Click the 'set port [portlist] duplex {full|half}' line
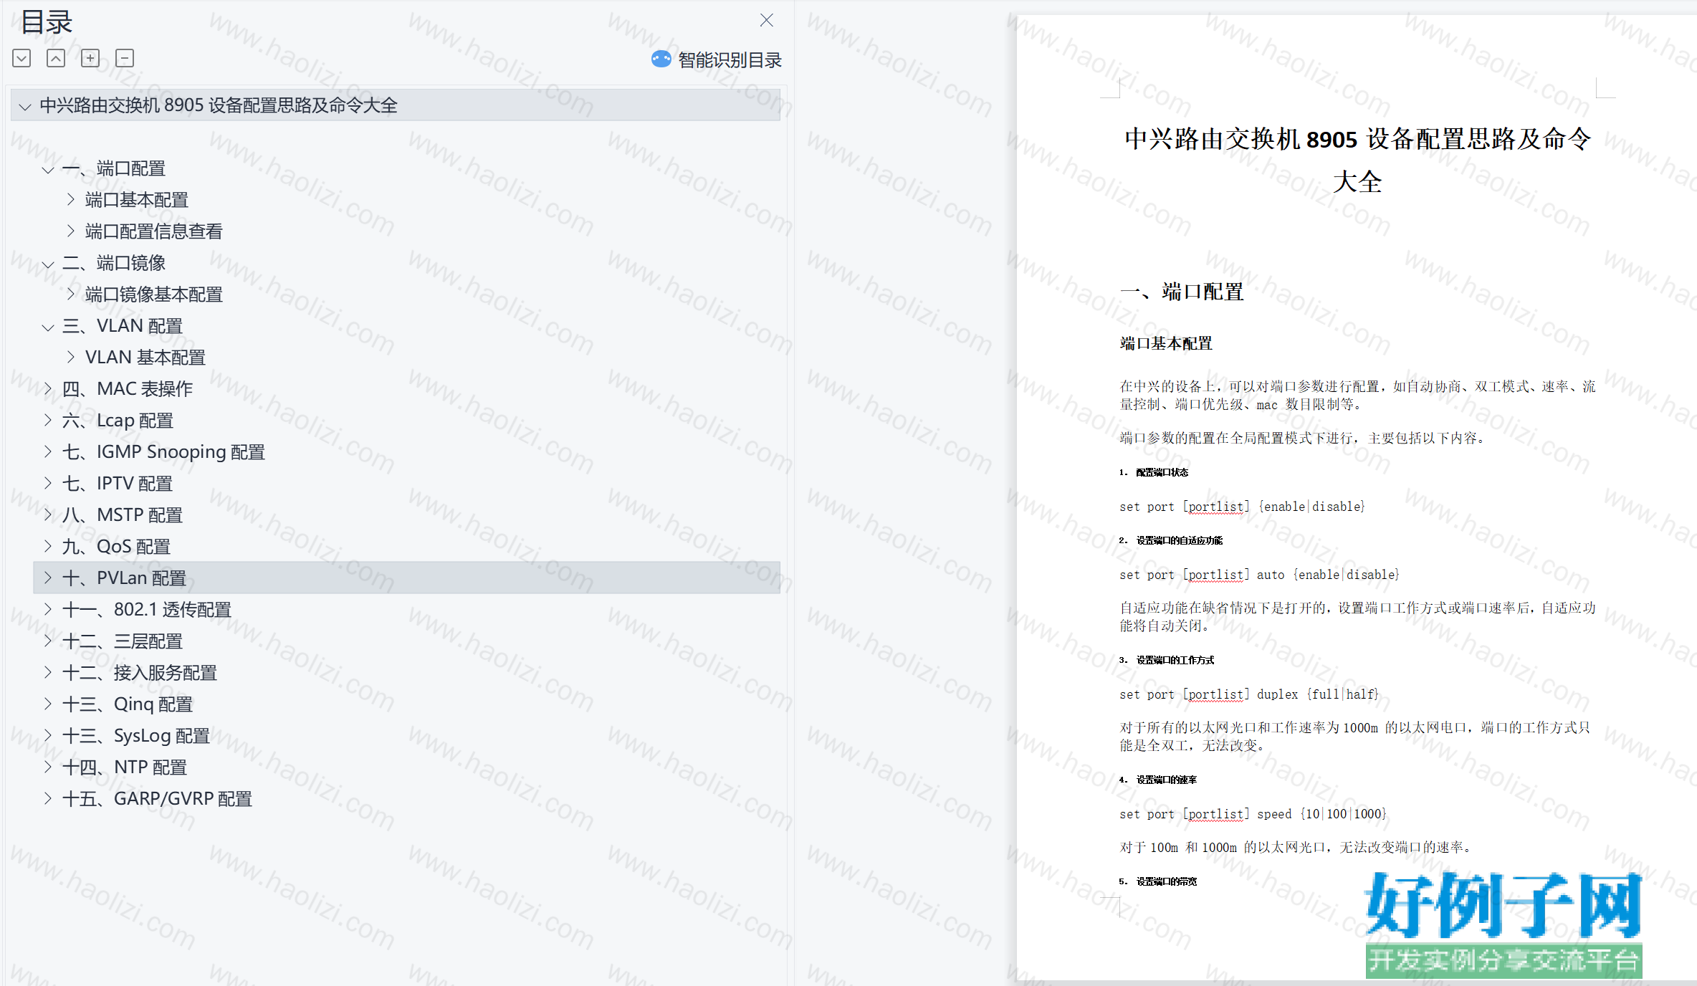The image size is (1697, 986). 1248,694
